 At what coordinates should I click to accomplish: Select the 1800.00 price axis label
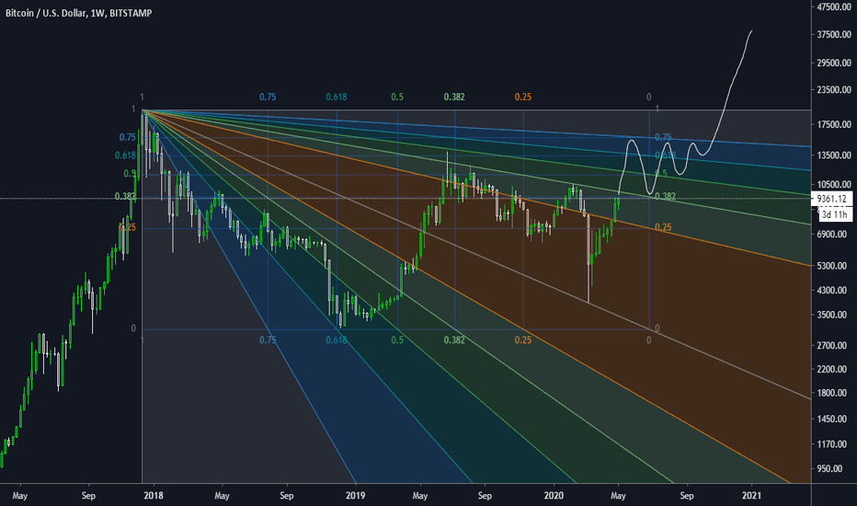[x=833, y=394]
